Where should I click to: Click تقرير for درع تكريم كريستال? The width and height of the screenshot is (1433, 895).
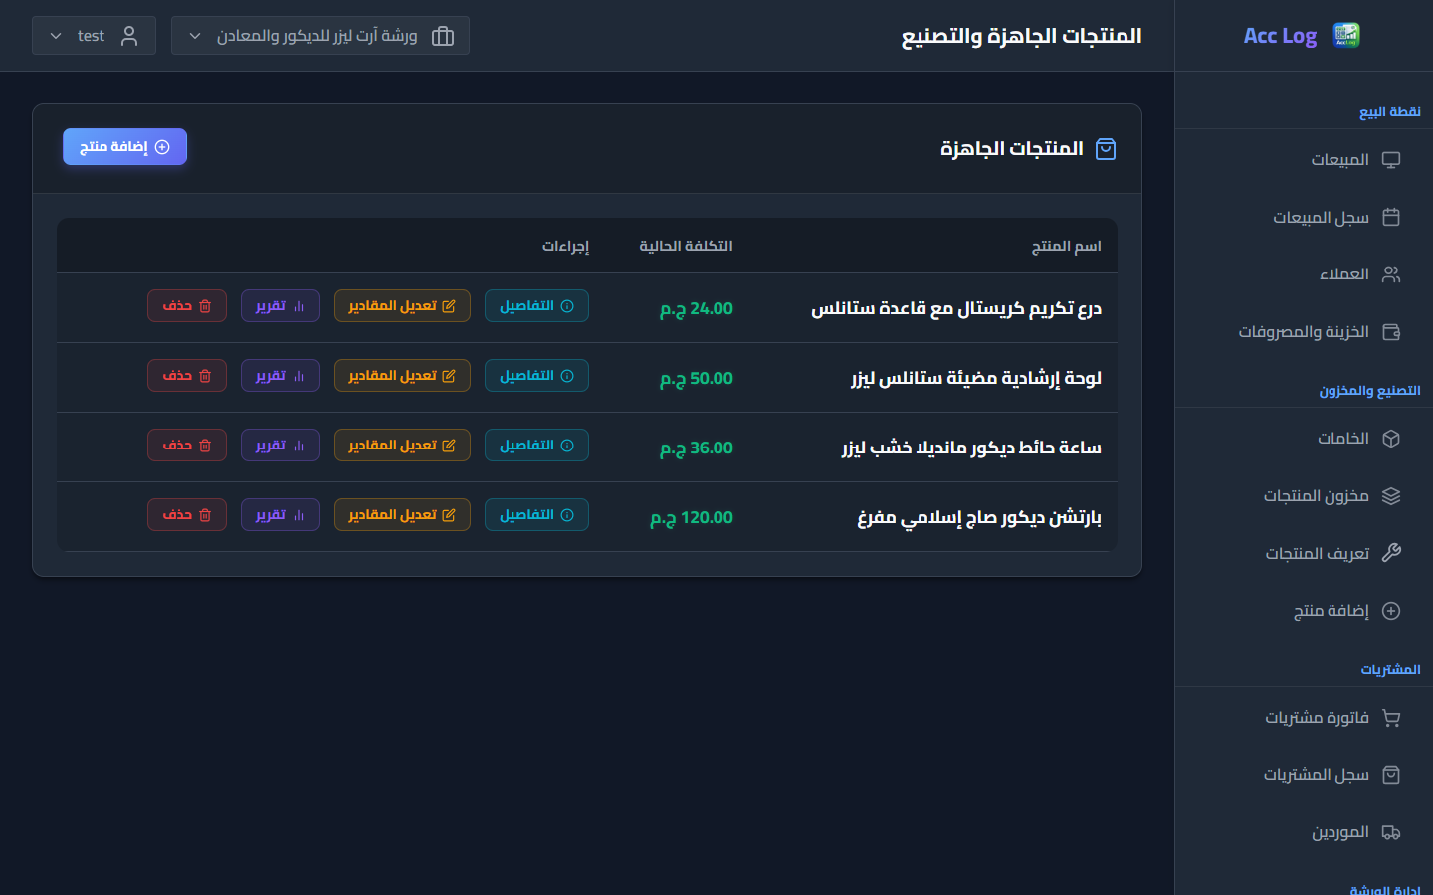pyautogui.click(x=281, y=306)
